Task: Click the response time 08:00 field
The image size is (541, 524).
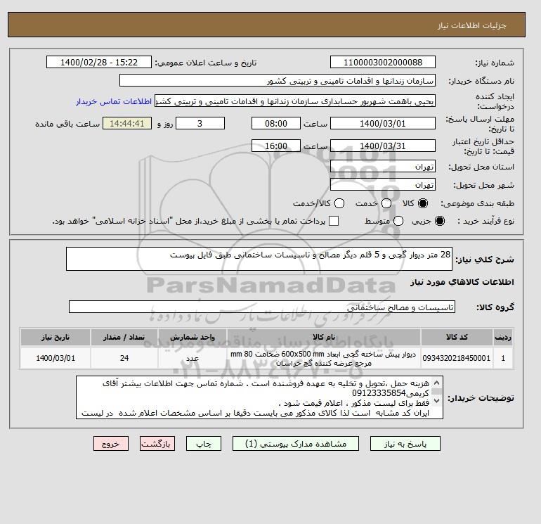Action: click(276, 123)
